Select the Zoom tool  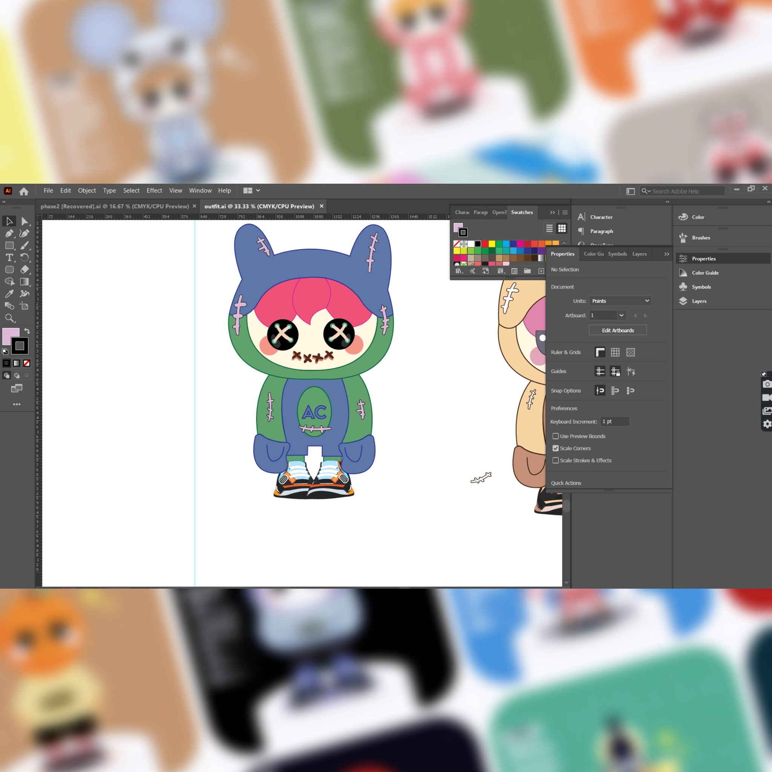[9, 319]
